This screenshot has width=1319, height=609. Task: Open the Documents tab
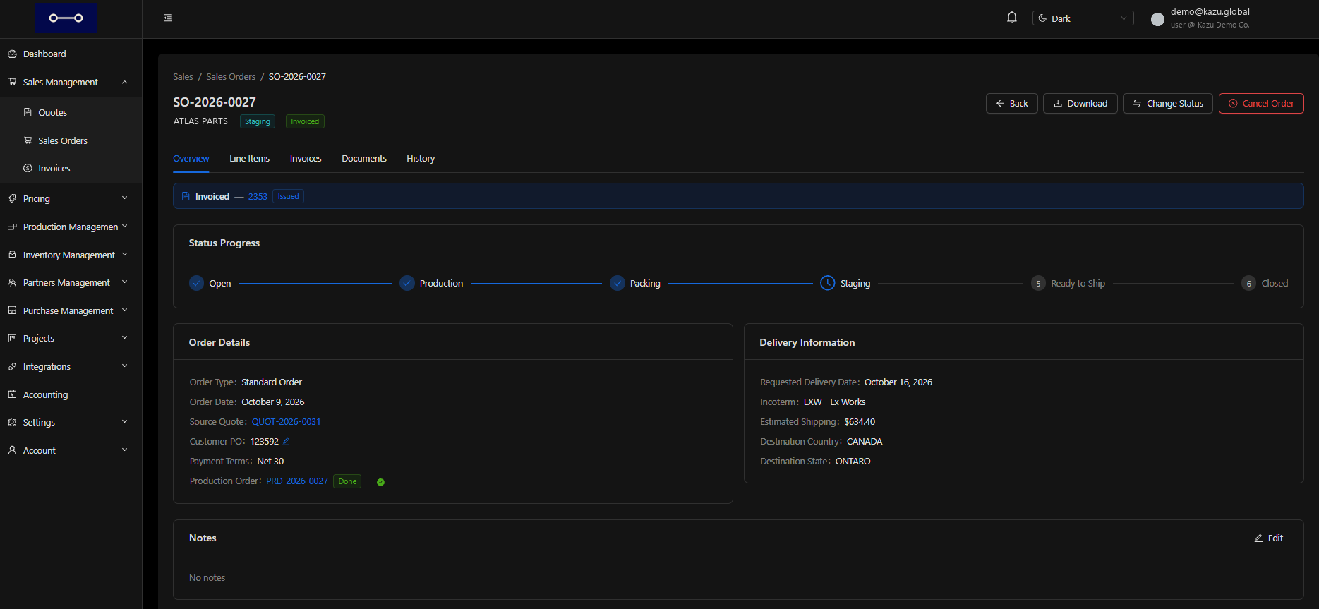click(364, 159)
